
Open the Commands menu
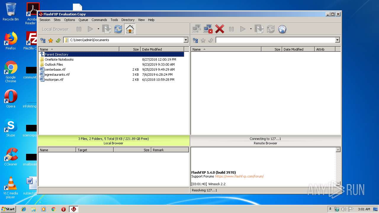click(99, 20)
